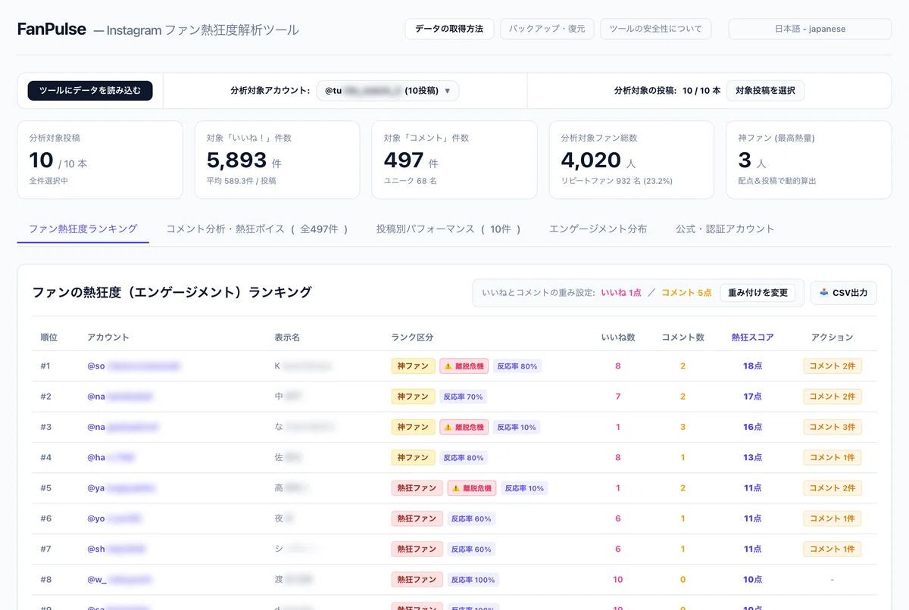Click the CSV出力 export button

(x=843, y=293)
